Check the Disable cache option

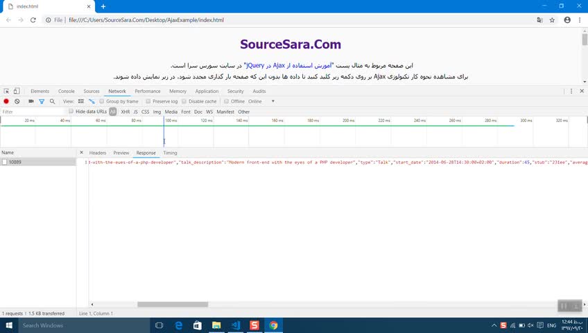[184, 101]
